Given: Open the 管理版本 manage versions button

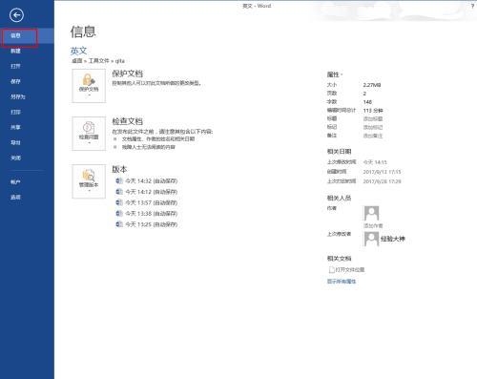Looking at the screenshot, I should click(89, 181).
